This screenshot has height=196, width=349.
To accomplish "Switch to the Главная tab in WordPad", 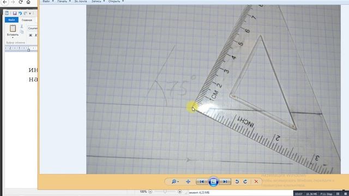I will [x=27, y=20].
